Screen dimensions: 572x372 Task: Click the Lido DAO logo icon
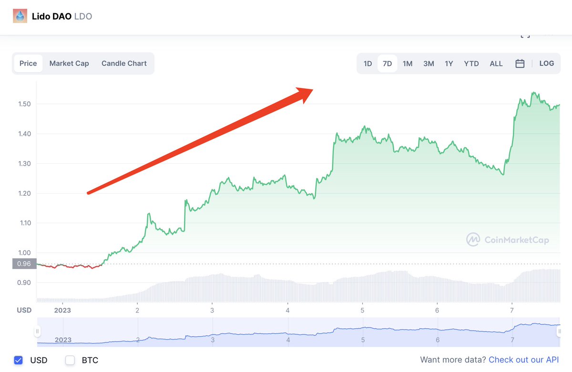[20, 16]
